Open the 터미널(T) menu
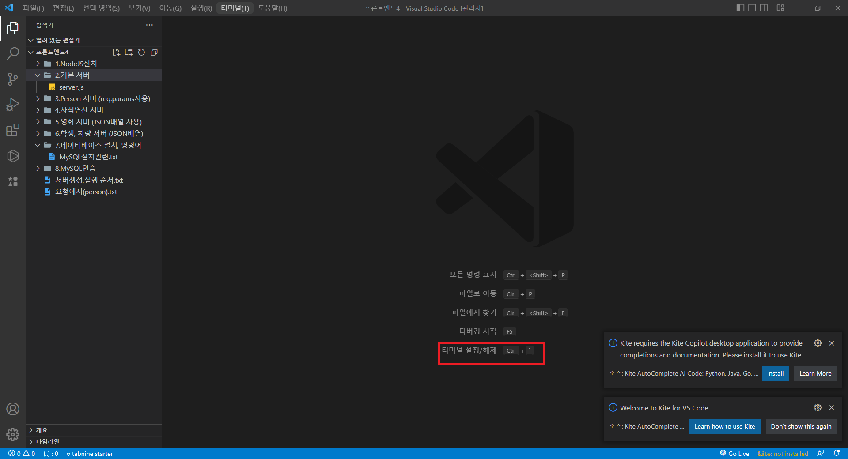The image size is (848, 459). (235, 8)
